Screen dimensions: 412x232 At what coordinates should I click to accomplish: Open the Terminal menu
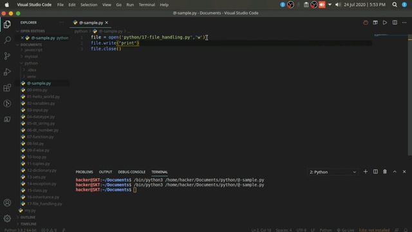pyautogui.click(x=147, y=5)
